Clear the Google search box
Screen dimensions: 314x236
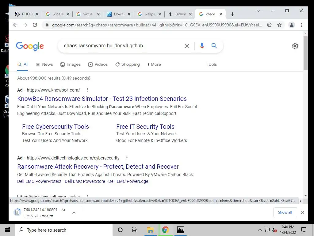[x=187, y=46]
